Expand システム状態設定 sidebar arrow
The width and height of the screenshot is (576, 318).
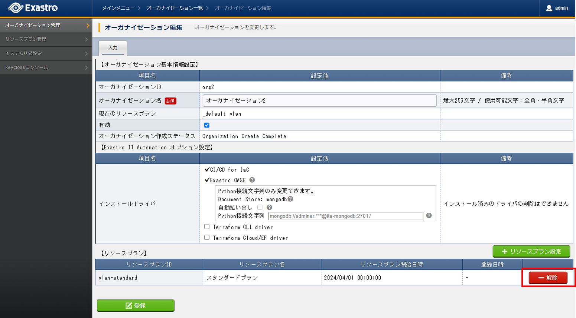[87, 53]
